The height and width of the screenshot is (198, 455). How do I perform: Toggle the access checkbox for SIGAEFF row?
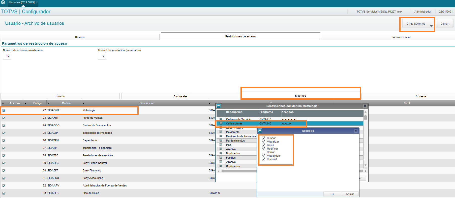pyautogui.click(x=4, y=171)
